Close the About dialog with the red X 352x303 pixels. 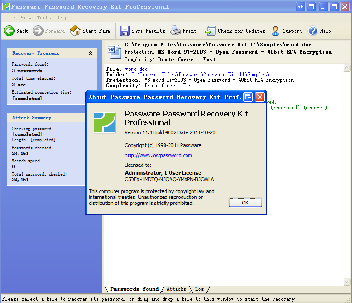tap(260, 97)
